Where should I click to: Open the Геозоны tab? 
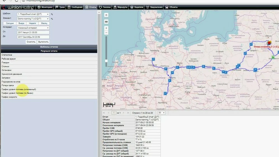[x=104, y=7]
